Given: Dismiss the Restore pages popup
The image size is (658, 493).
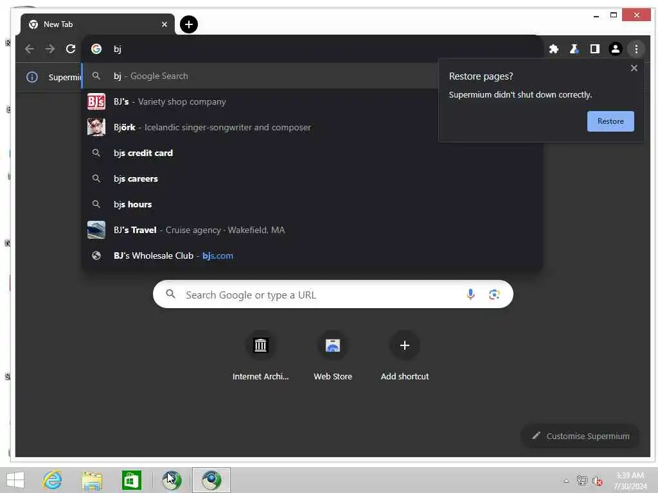Looking at the screenshot, I should [x=634, y=68].
